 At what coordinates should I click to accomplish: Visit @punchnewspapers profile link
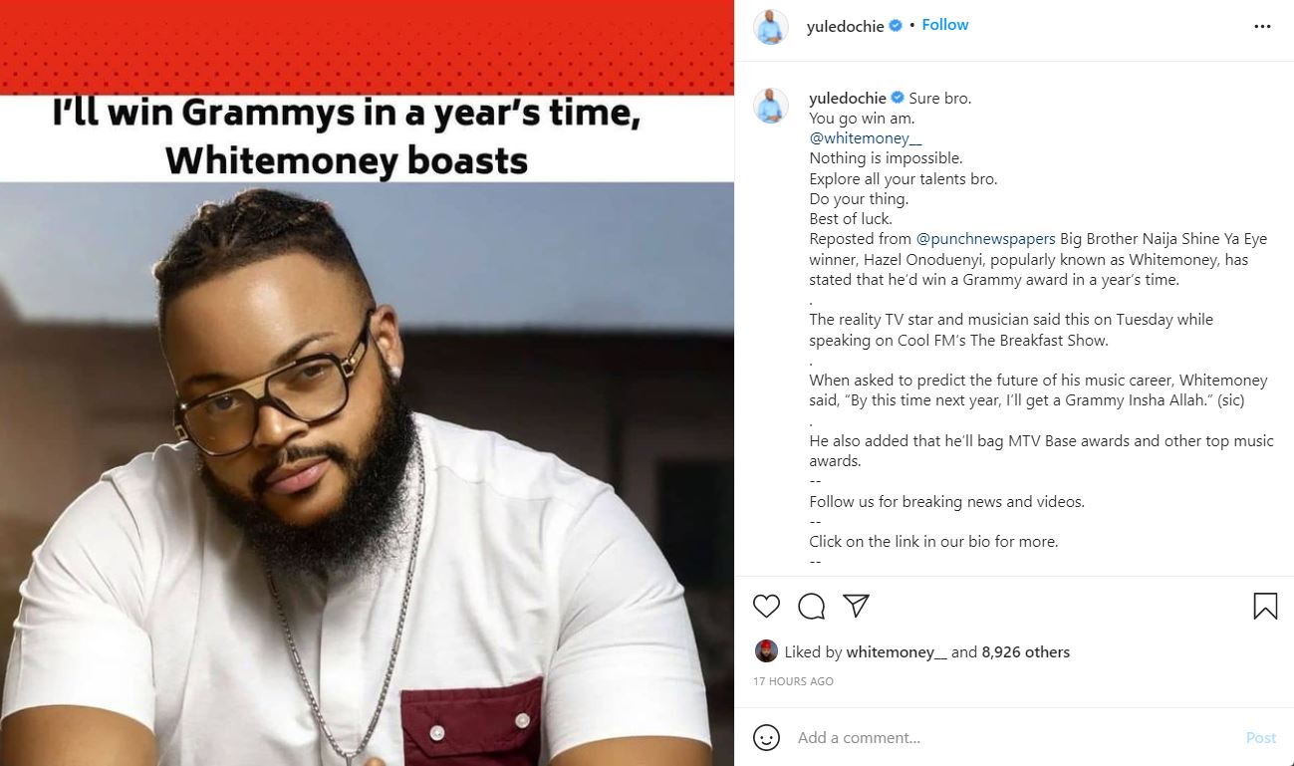click(x=986, y=239)
